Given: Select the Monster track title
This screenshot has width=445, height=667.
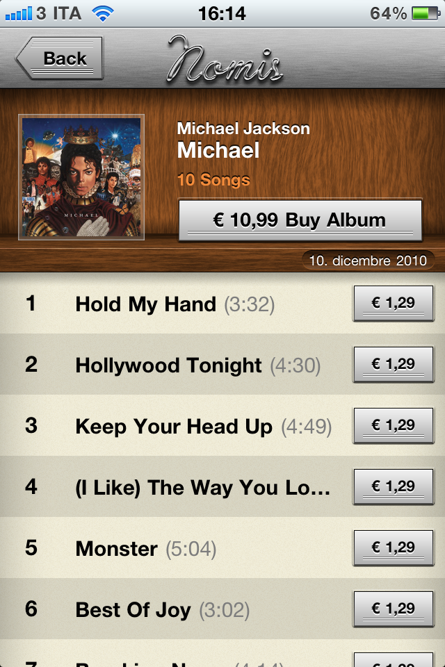Looking at the screenshot, I should (x=117, y=549).
